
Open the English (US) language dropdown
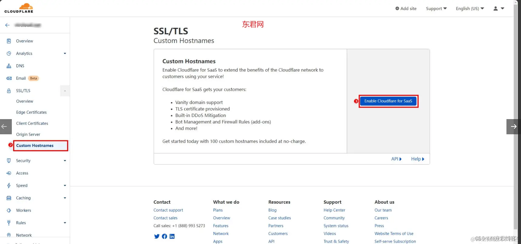click(470, 8)
